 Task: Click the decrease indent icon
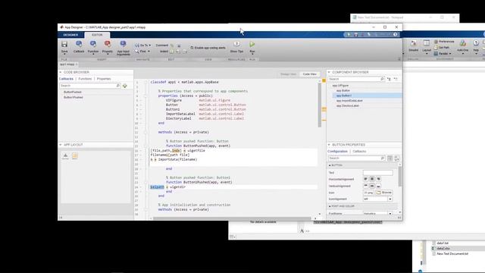point(185,52)
